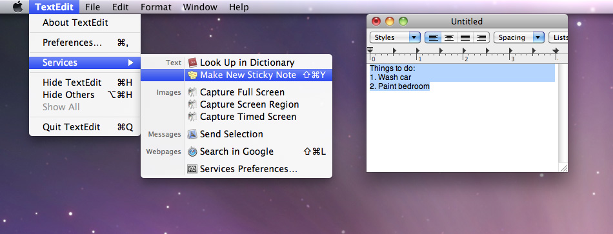The image size is (613, 234).
Task: Open the Edit menu
Action: pos(121,6)
